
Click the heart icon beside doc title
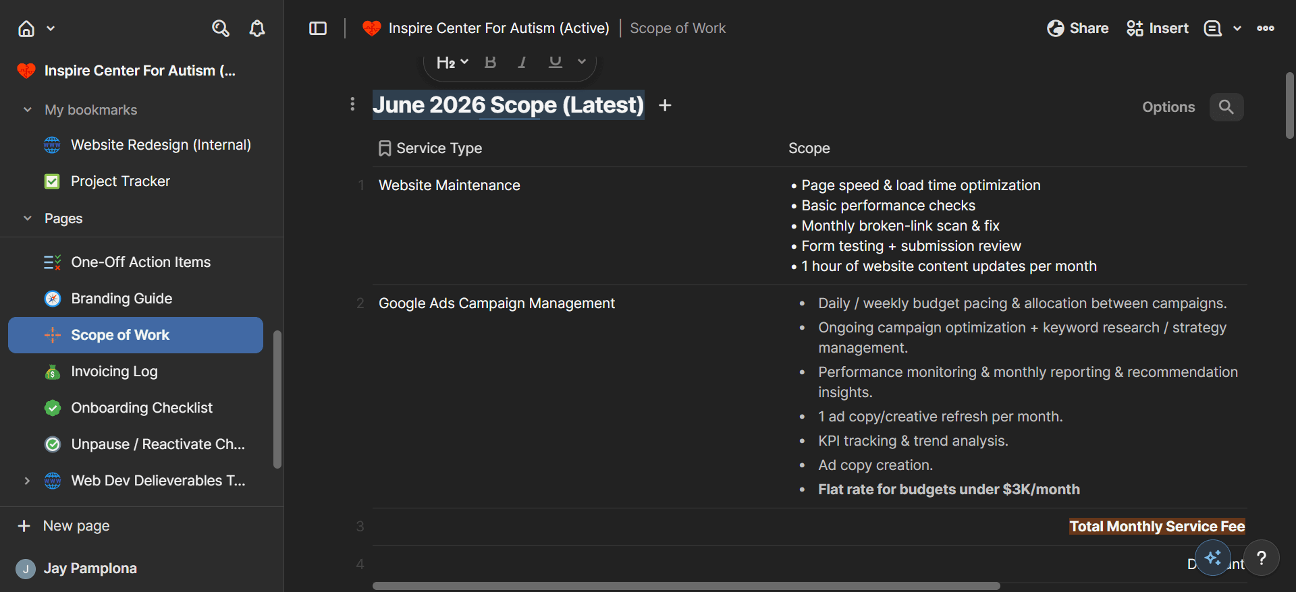click(371, 28)
